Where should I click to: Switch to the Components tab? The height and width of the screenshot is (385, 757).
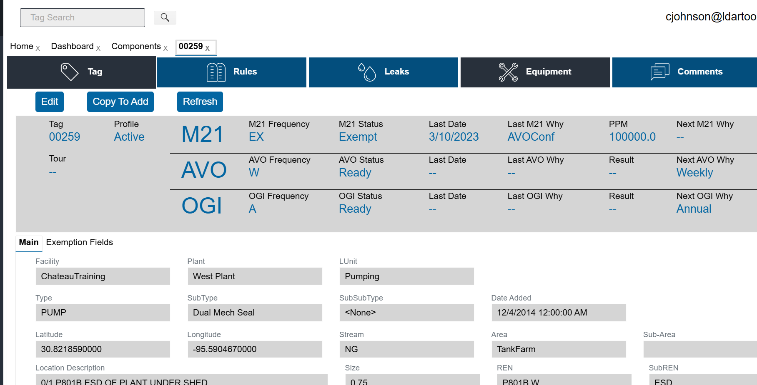tap(136, 46)
